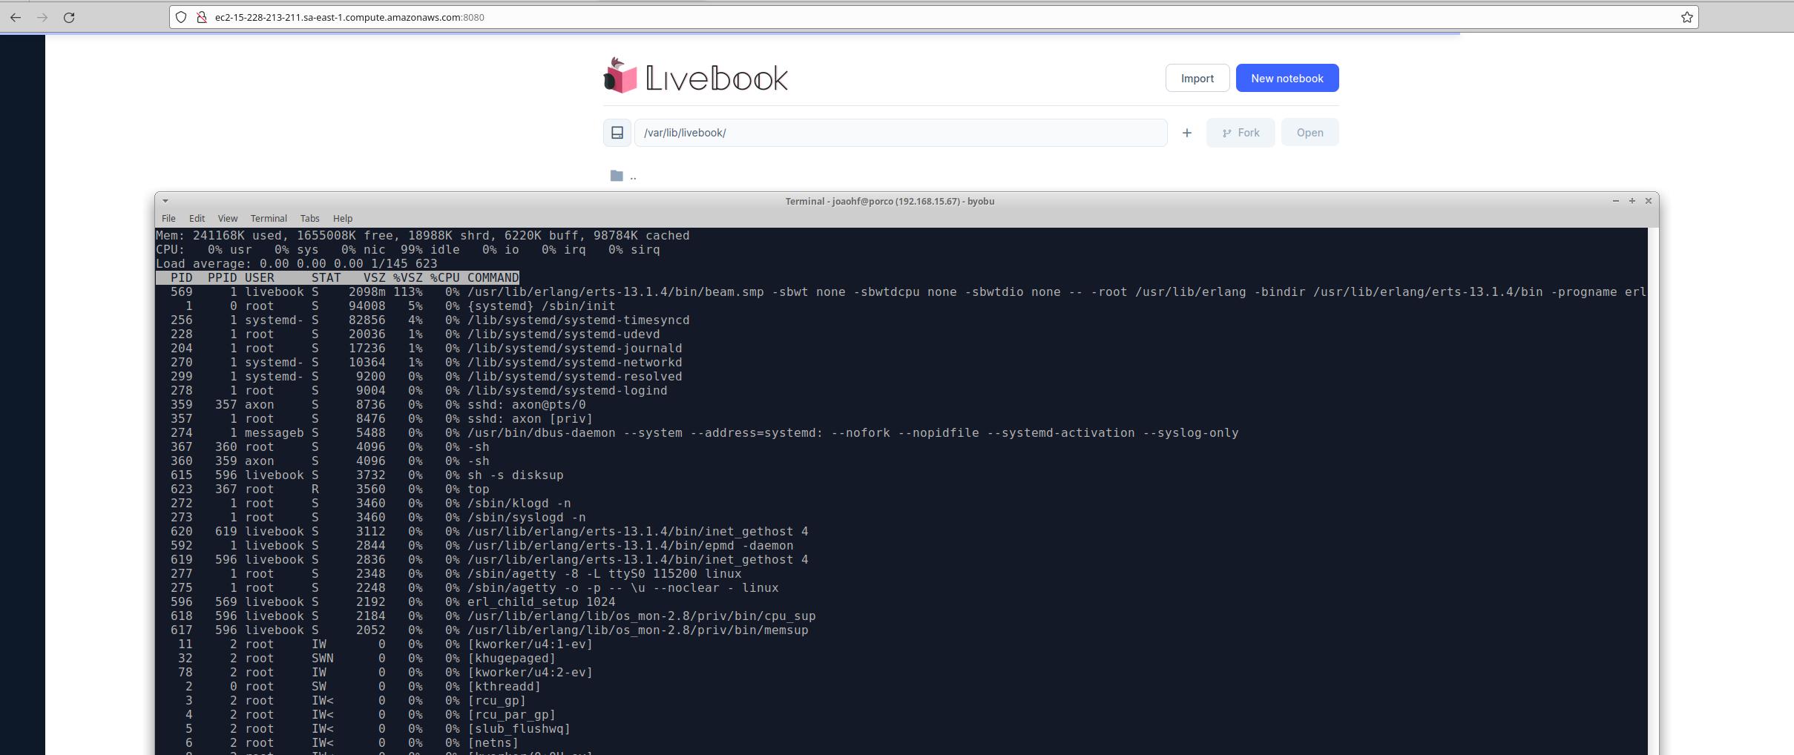Screen dimensions: 1794x755
Task: Reload the page with the refresh icon
Action: click(x=69, y=17)
